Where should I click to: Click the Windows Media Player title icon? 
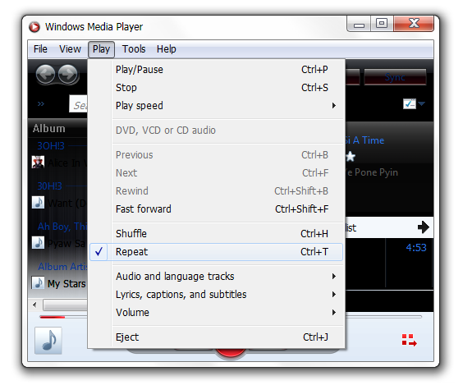(34, 27)
